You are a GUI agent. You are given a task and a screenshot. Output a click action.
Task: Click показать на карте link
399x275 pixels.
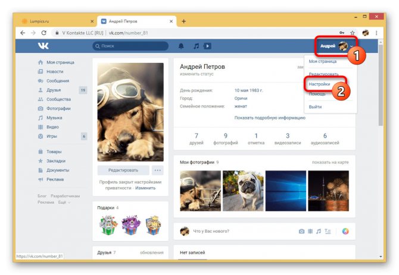pos(331,162)
